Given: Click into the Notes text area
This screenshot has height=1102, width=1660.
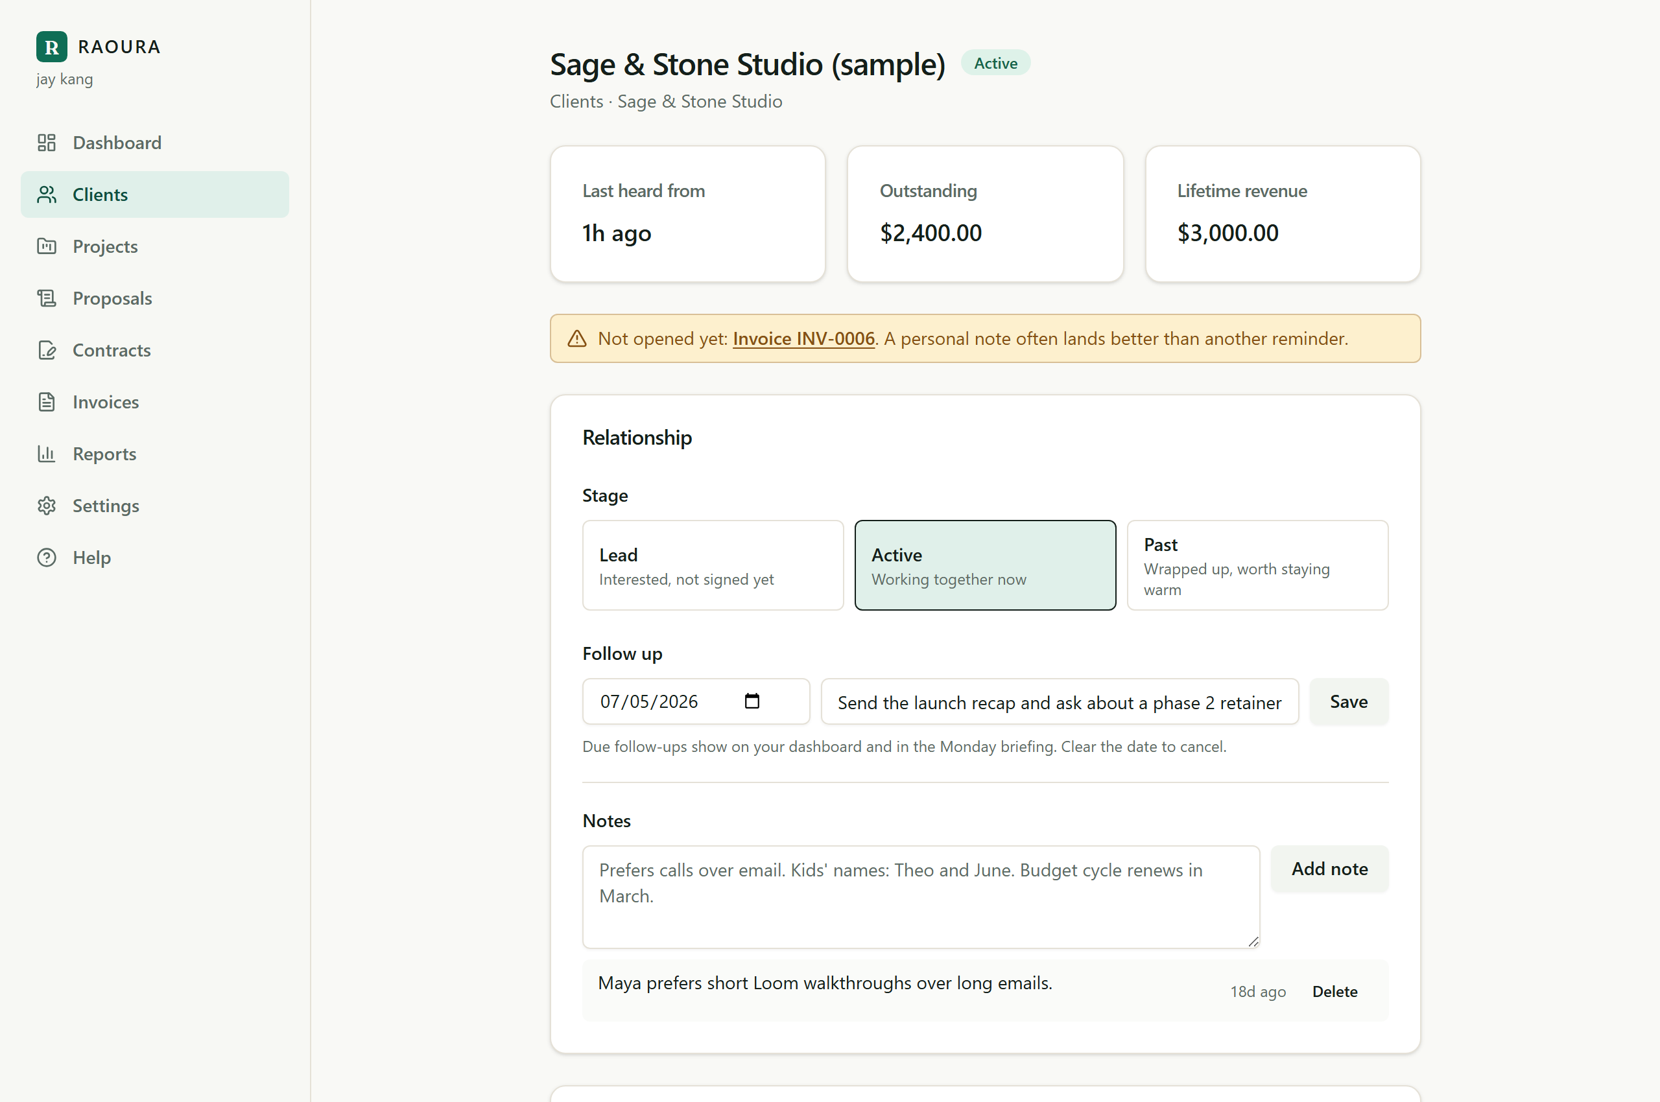Looking at the screenshot, I should [921, 898].
